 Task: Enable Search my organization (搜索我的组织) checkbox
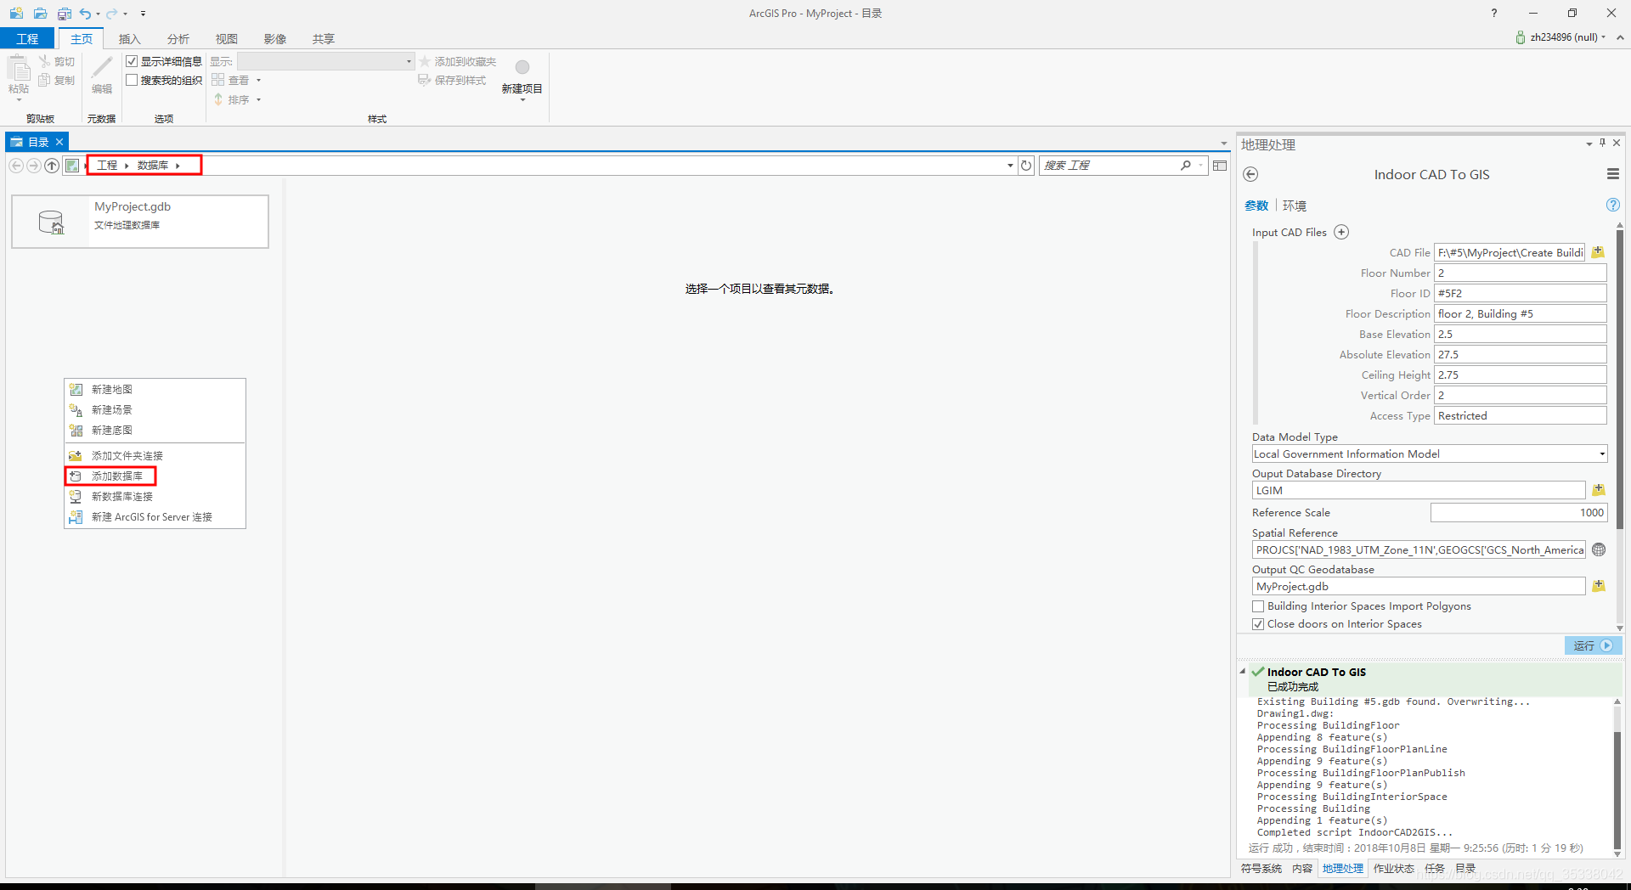[132, 80]
